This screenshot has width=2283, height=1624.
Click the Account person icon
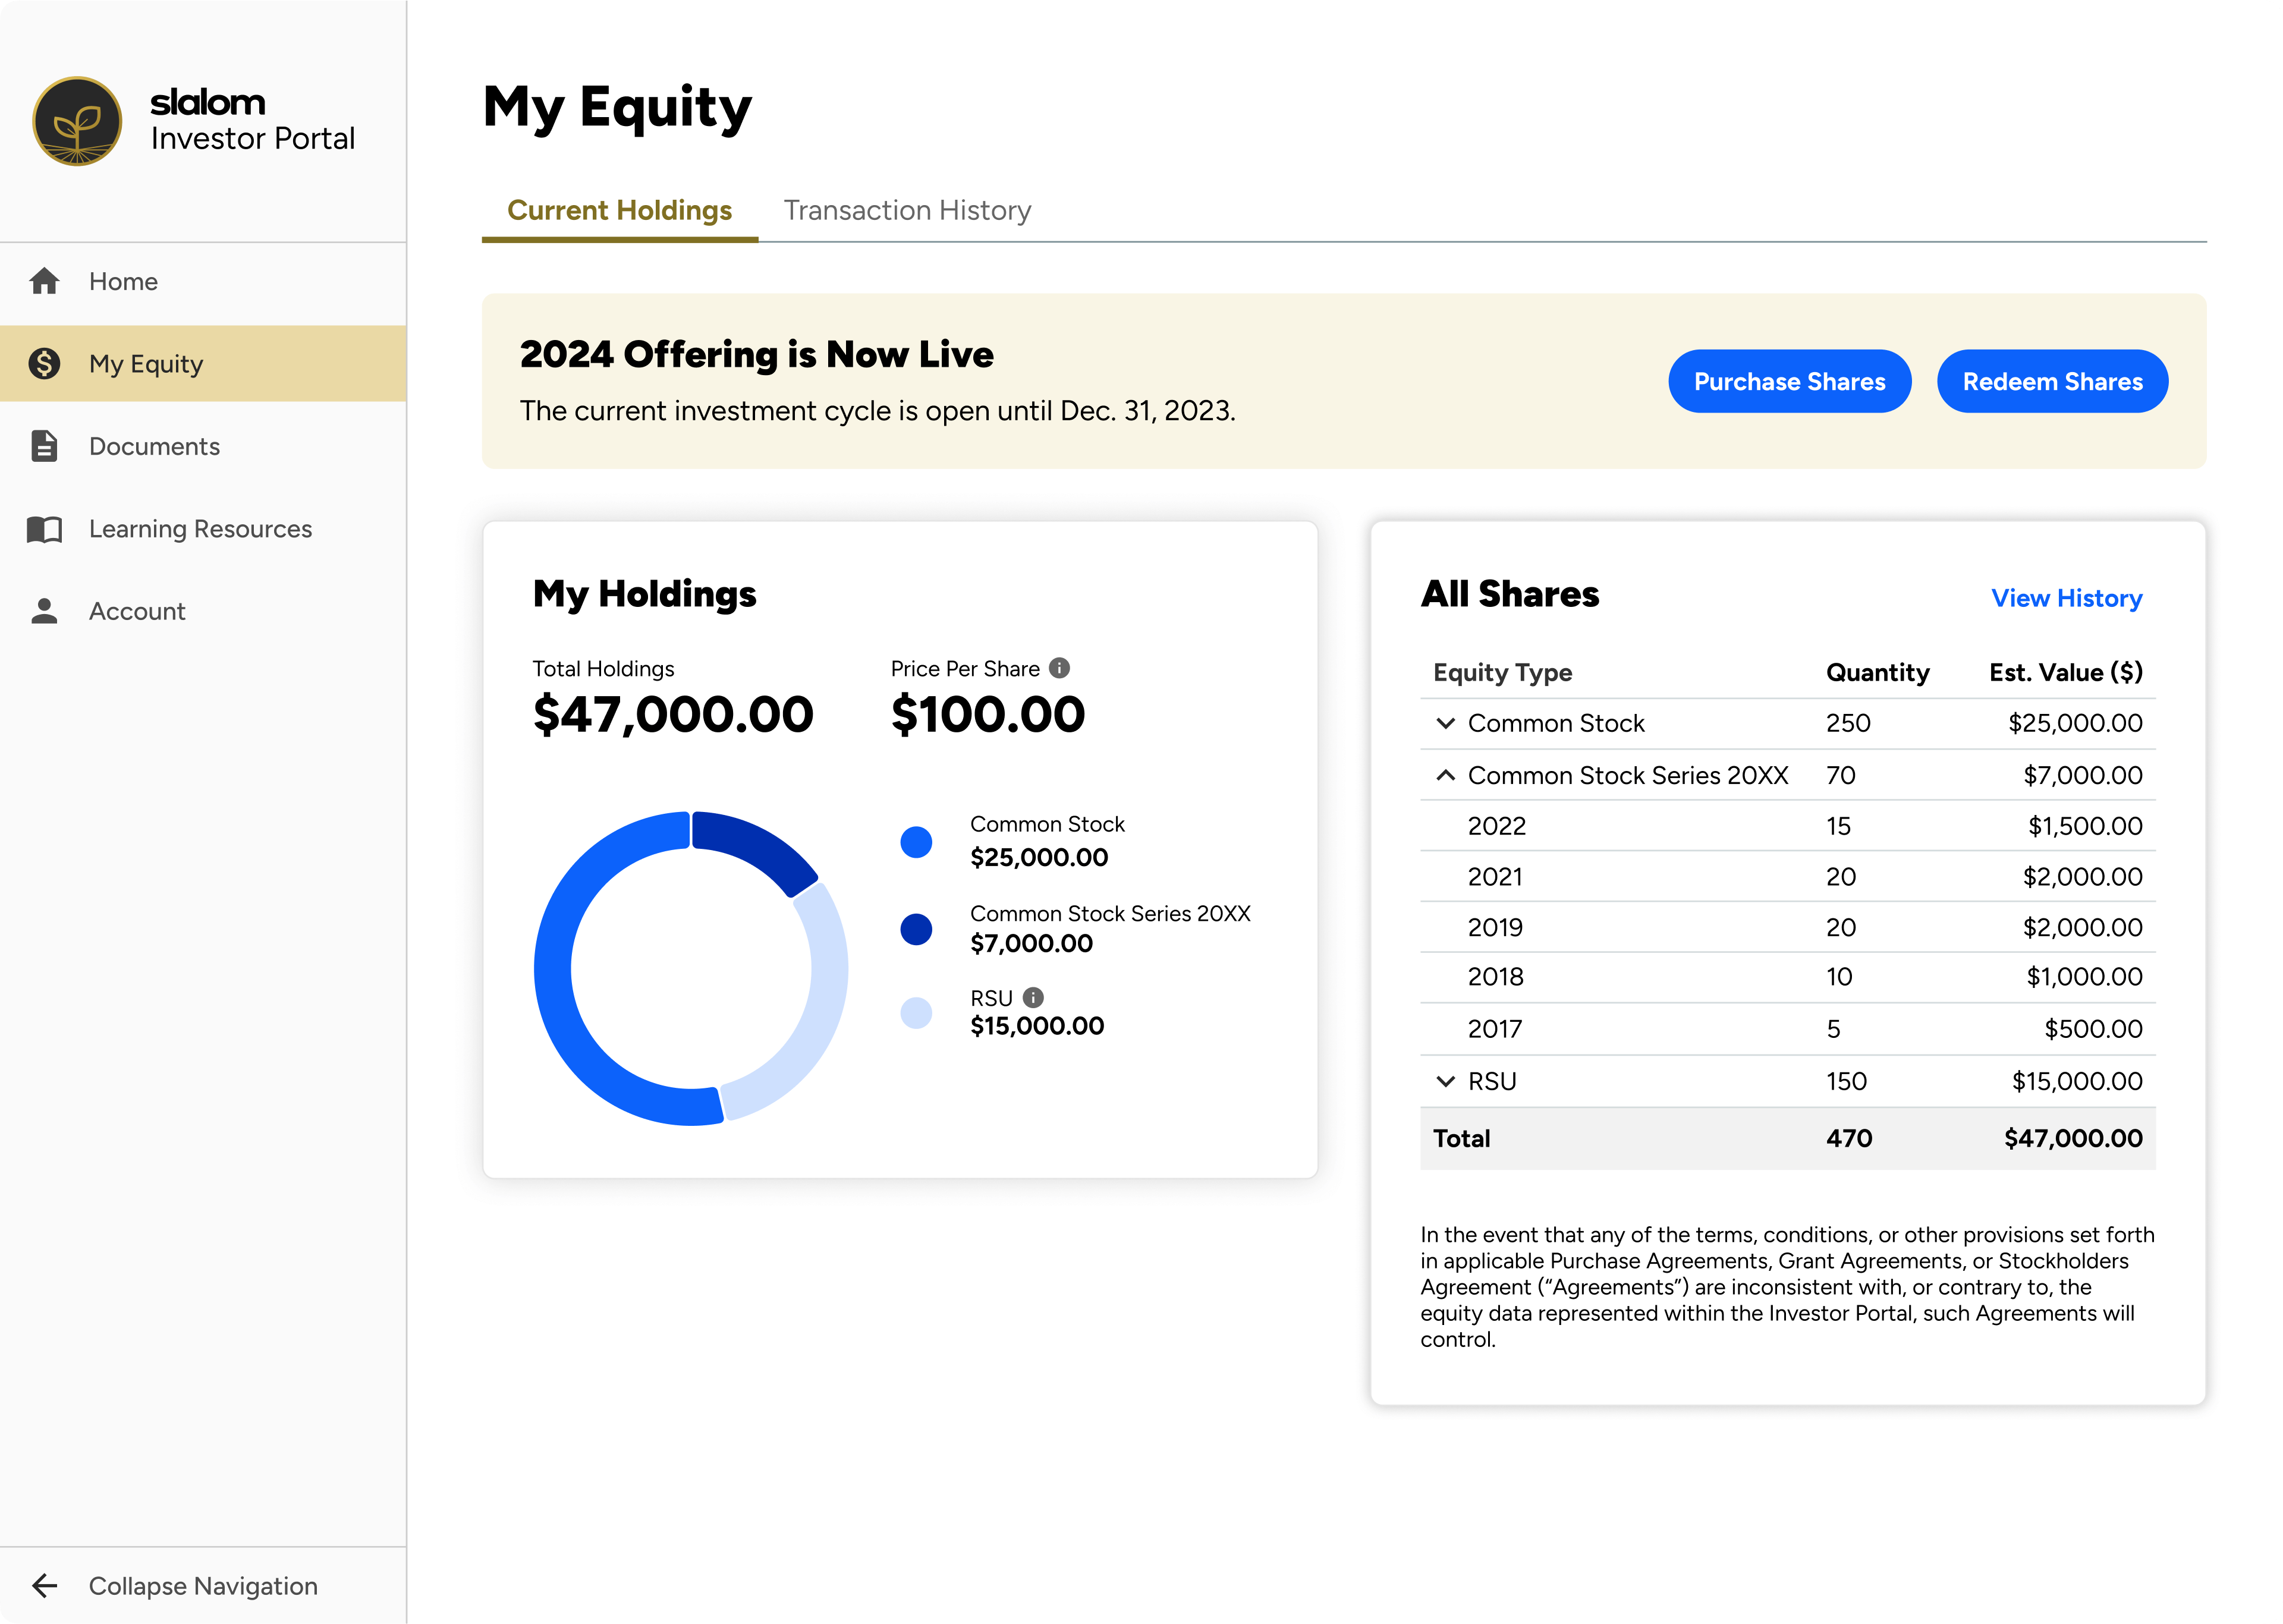[45, 611]
